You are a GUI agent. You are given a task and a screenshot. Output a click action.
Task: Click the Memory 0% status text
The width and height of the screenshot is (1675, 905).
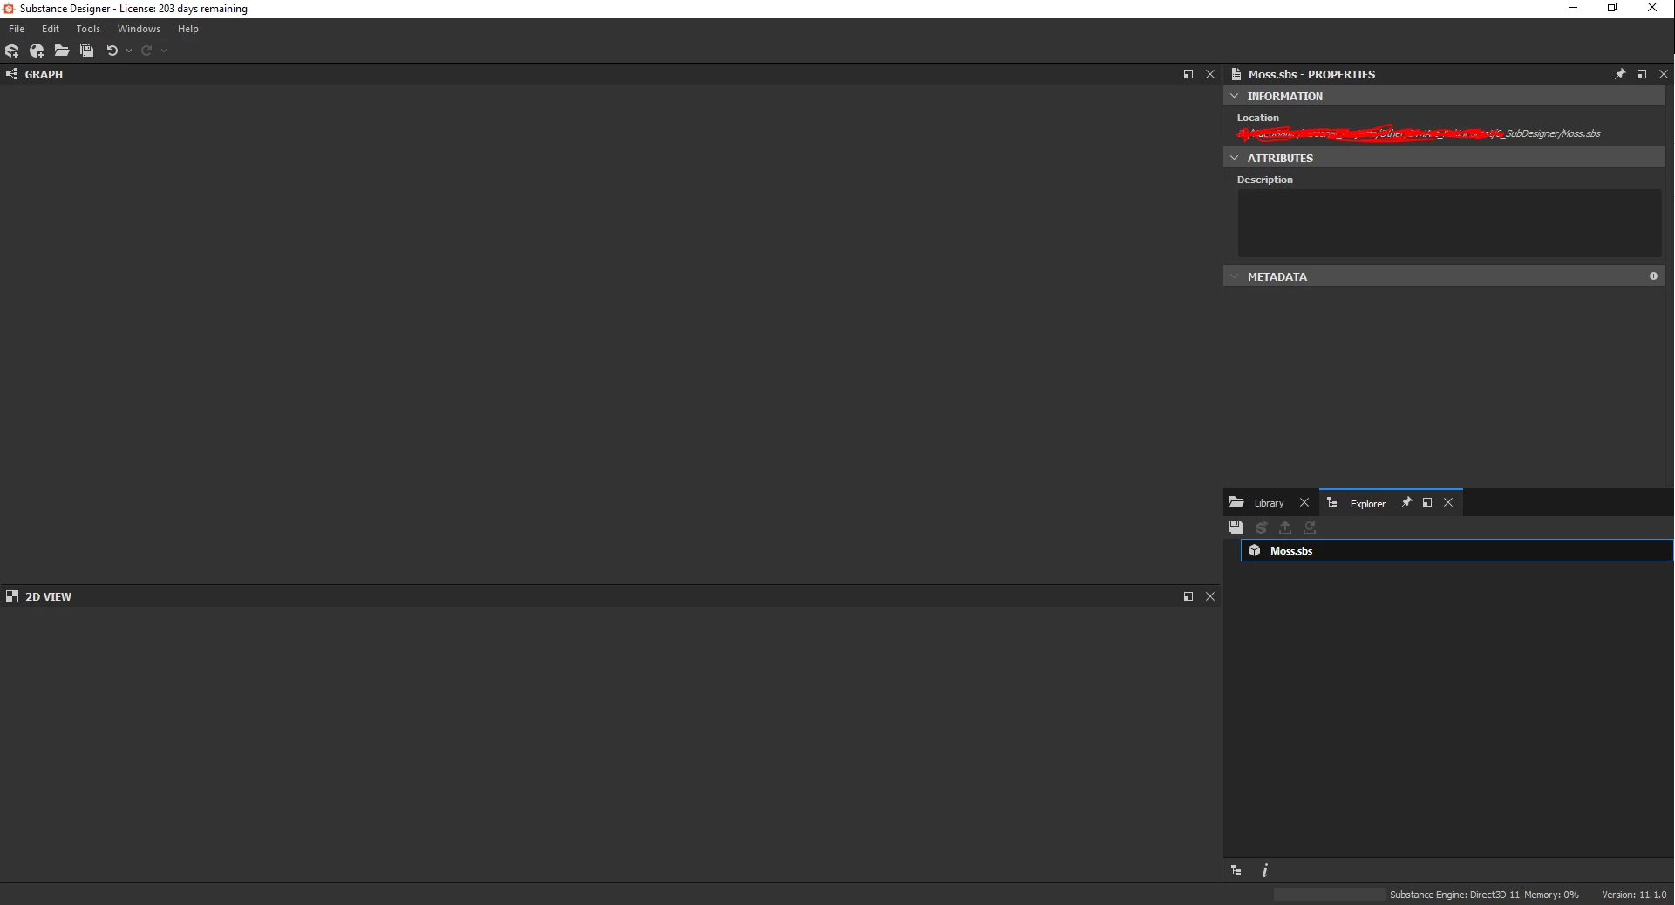pyautogui.click(x=1551, y=895)
